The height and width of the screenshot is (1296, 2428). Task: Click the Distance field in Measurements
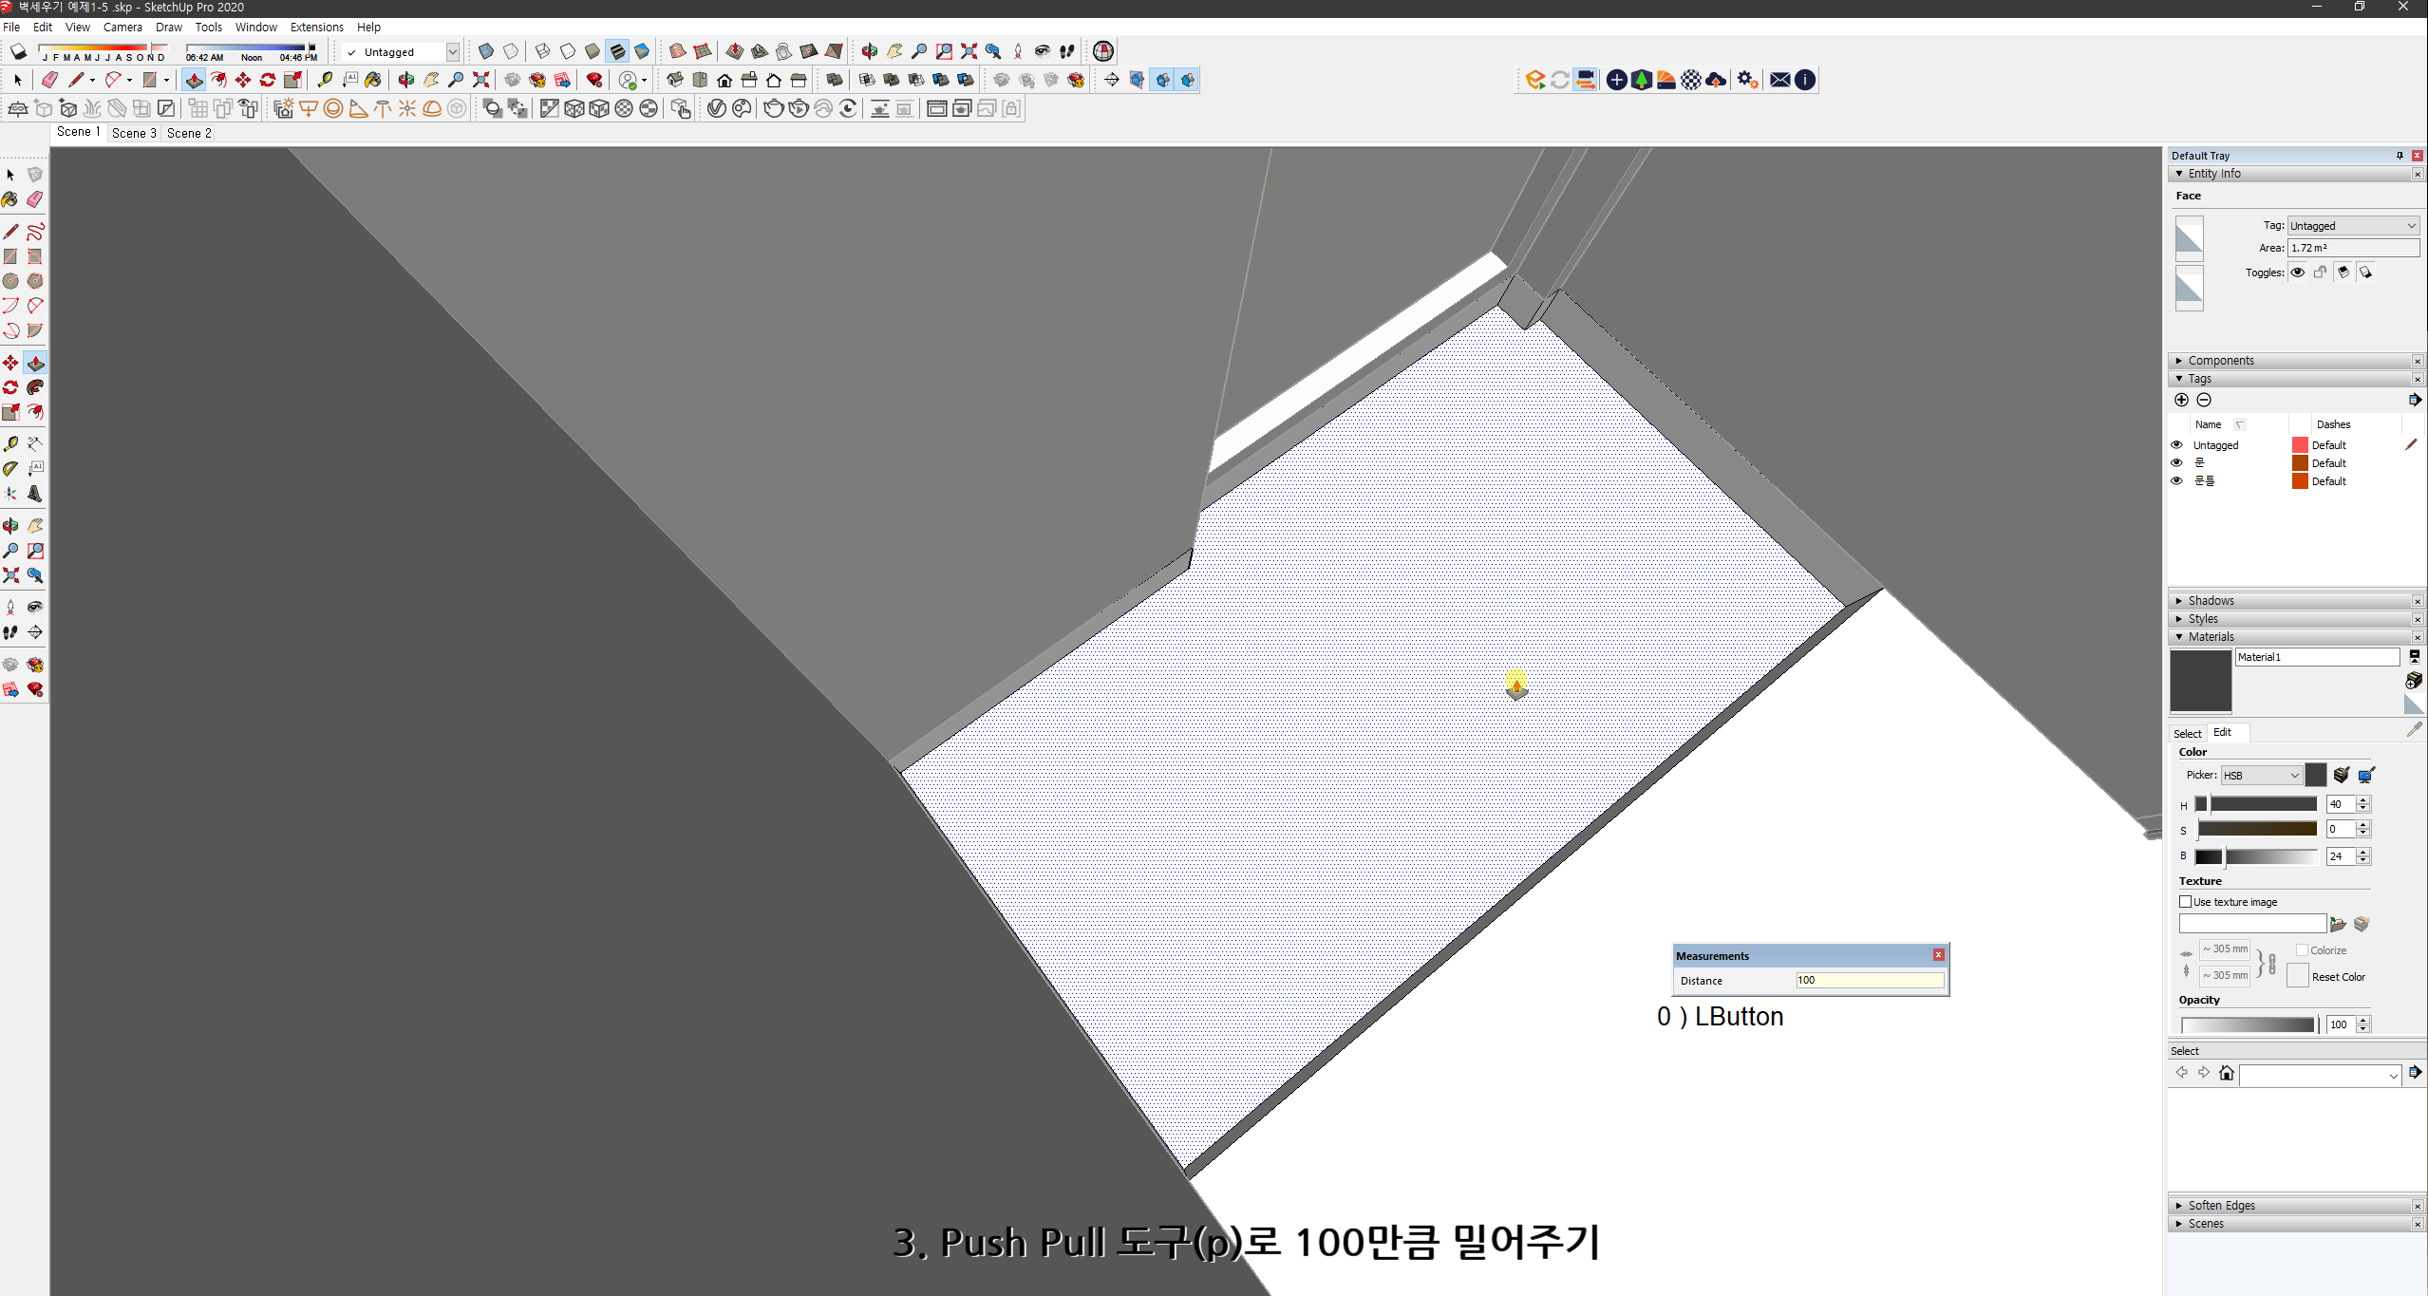click(1869, 980)
